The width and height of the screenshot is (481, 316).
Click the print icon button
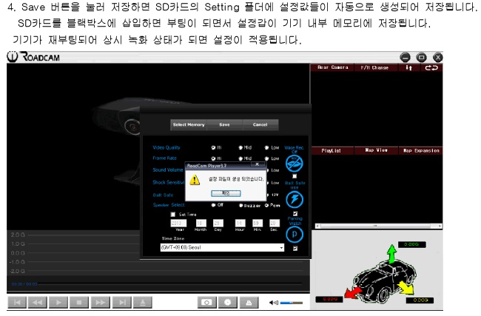click(x=249, y=303)
